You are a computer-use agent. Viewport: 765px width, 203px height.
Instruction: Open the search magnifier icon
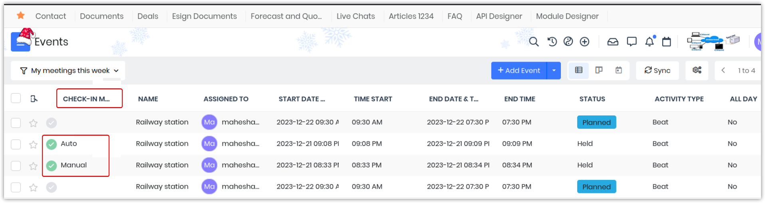pyautogui.click(x=534, y=42)
